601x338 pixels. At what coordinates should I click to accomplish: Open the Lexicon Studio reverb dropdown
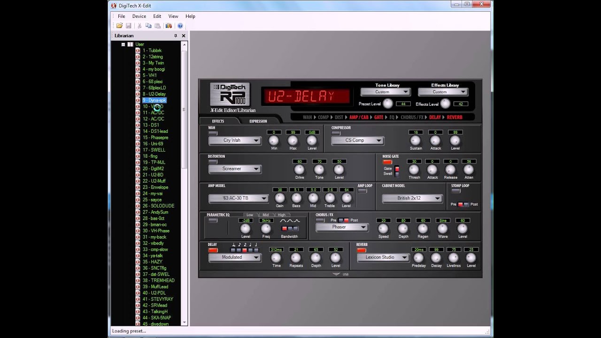click(383, 257)
